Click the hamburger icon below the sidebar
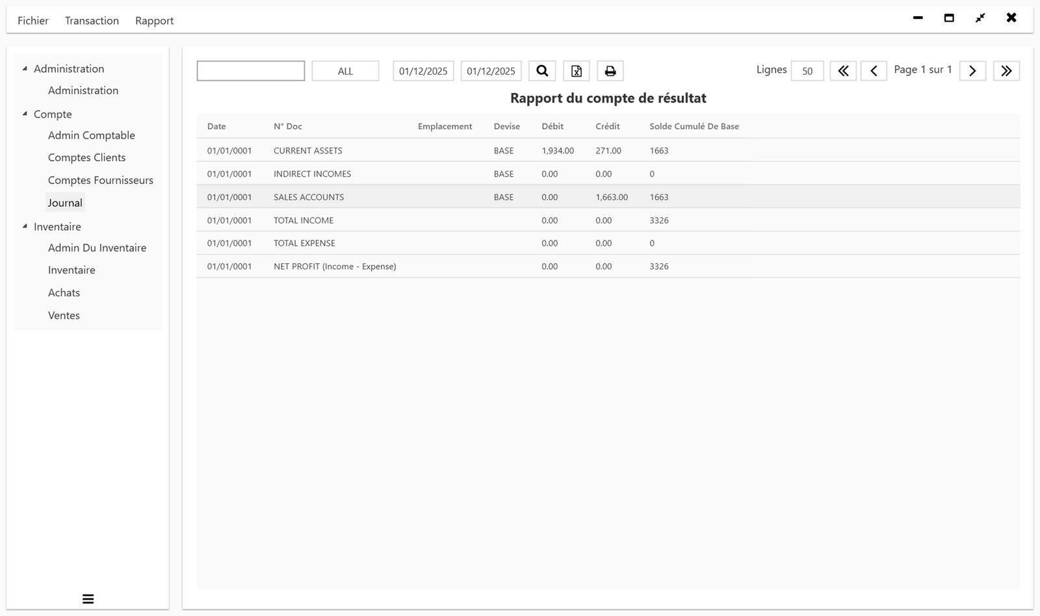 coord(88,598)
